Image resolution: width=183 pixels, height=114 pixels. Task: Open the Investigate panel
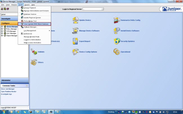tap(9, 19)
